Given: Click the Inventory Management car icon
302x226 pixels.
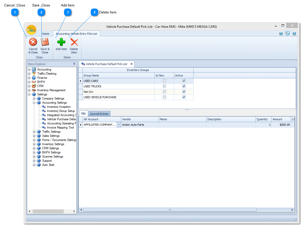Looking at the screenshot, I should (x=34, y=90).
